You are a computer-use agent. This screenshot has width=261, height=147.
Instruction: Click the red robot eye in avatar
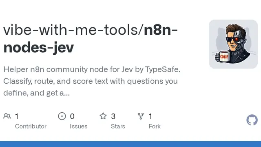coord(237,39)
